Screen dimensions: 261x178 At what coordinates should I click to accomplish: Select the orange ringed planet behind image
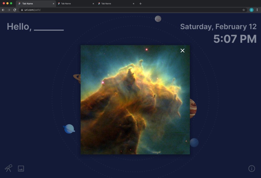[x=77, y=79]
